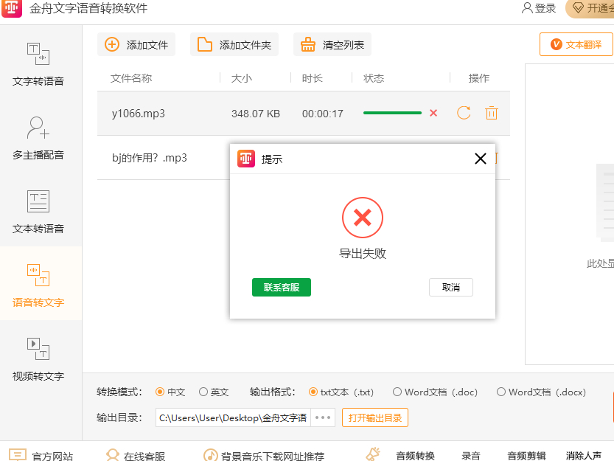The image size is (614, 461).
Task: Click the progress bar of y1066.mp3
Action: [x=392, y=113]
